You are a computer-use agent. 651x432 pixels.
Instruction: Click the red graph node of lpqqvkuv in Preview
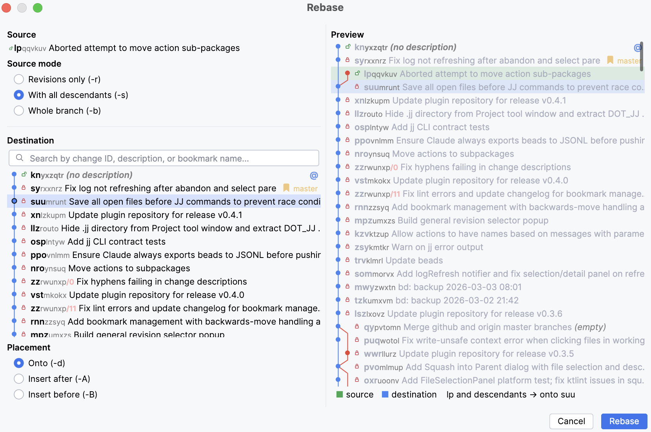[347, 73]
